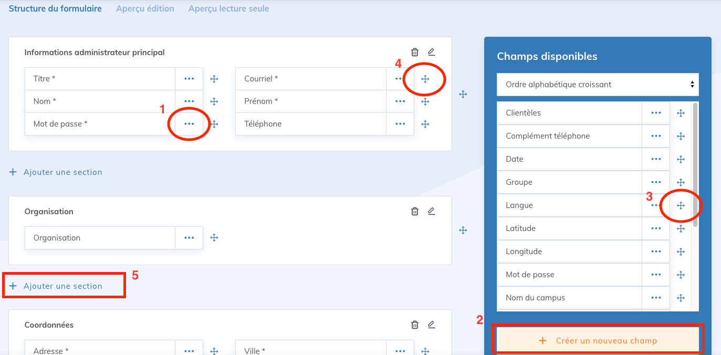Click the trash icon for Coordonnées section
721x355 pixels.
(415, 325)
